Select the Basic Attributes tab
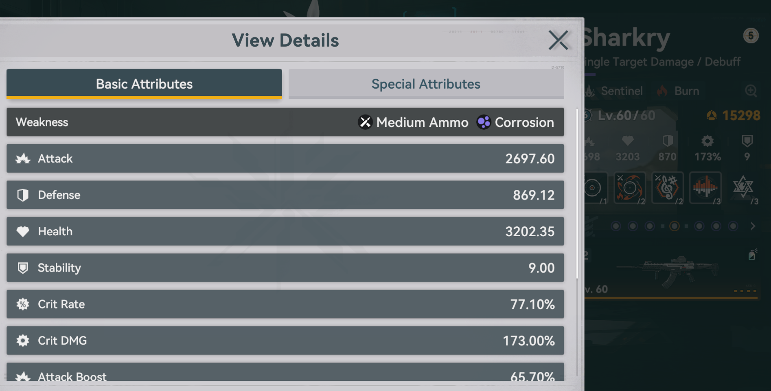Image resolution: width=771 pixels, height=391 pixels. coord(144,84)
